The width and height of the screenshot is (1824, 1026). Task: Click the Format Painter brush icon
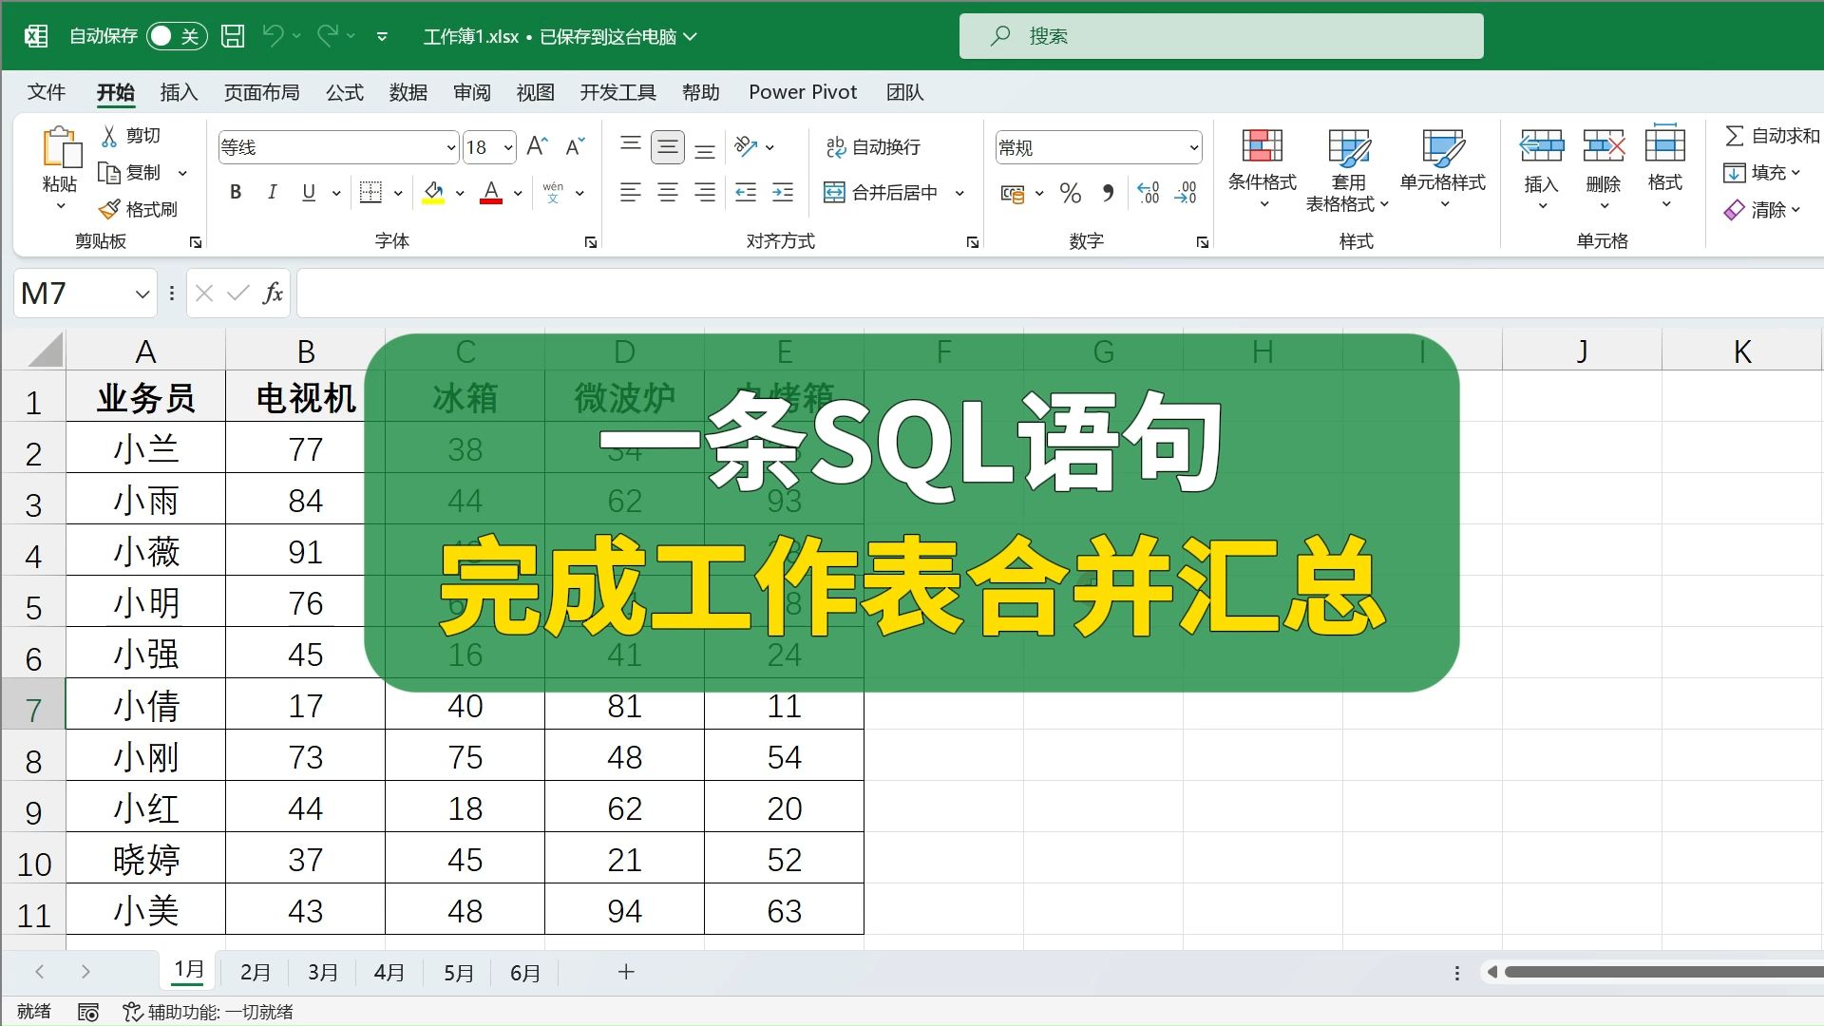[110, 209]
